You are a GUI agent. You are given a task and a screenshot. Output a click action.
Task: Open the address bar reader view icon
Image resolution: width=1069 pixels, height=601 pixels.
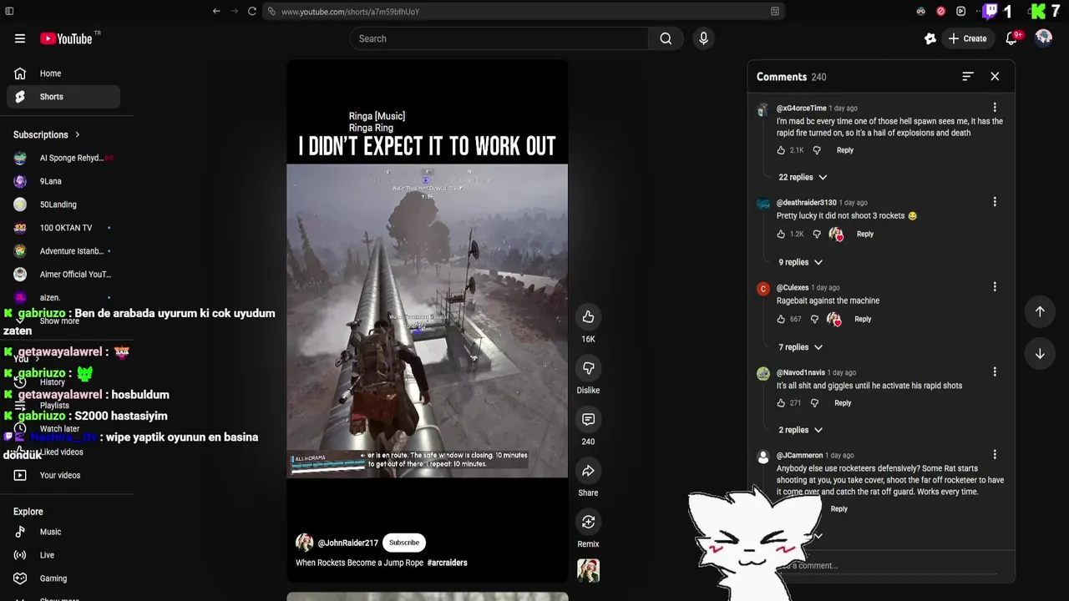(775, 12)
